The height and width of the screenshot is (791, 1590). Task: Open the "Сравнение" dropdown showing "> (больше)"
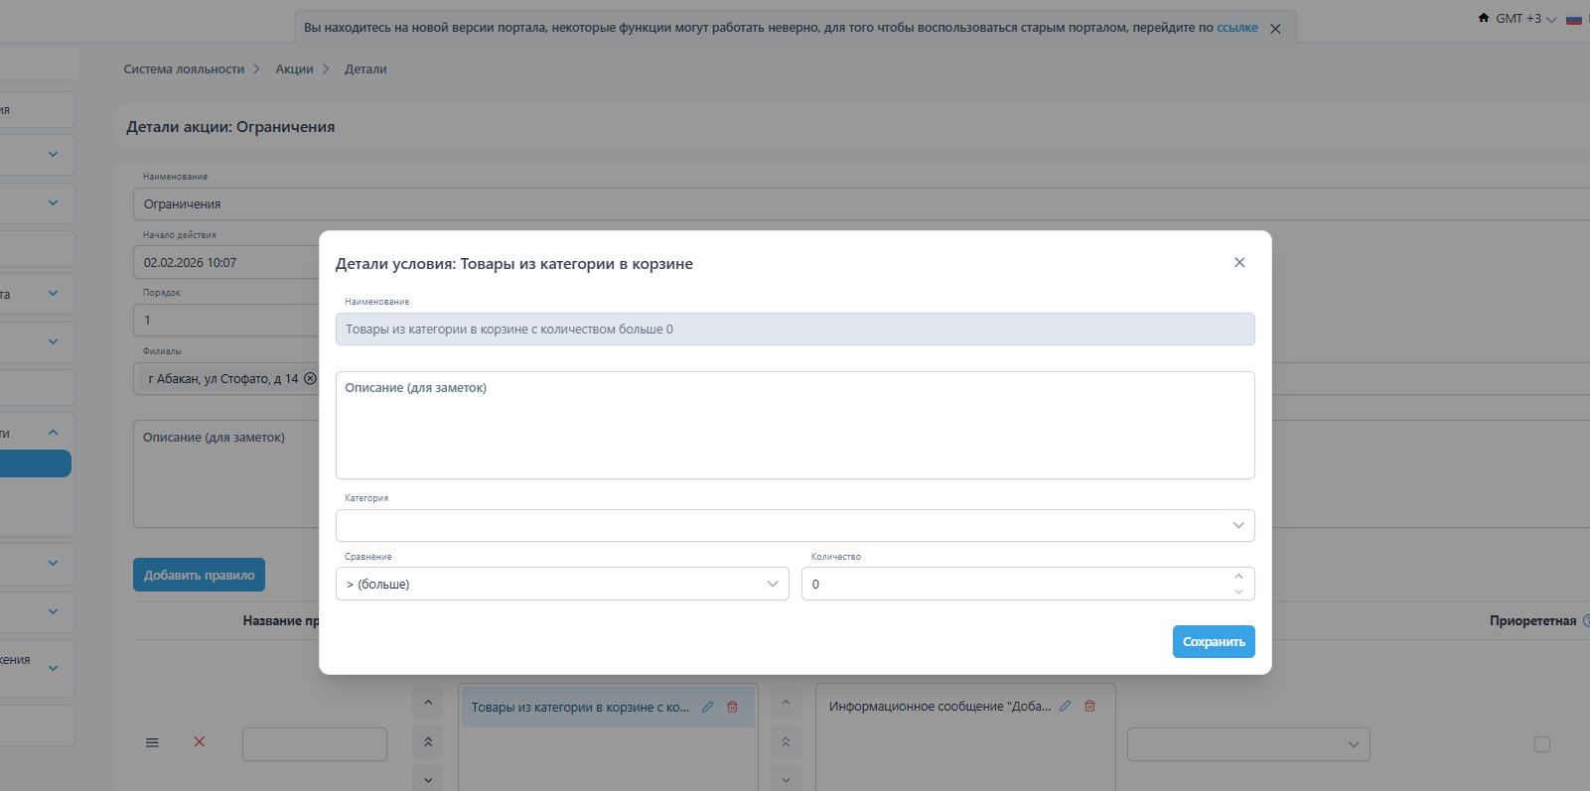(562, 585)
